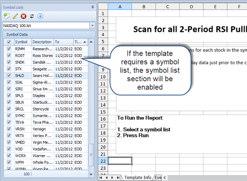
Task: Select the Staples description cell
Action: click(43, 96)
